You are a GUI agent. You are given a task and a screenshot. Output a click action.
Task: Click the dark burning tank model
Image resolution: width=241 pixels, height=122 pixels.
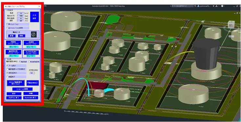click(206, 54)
